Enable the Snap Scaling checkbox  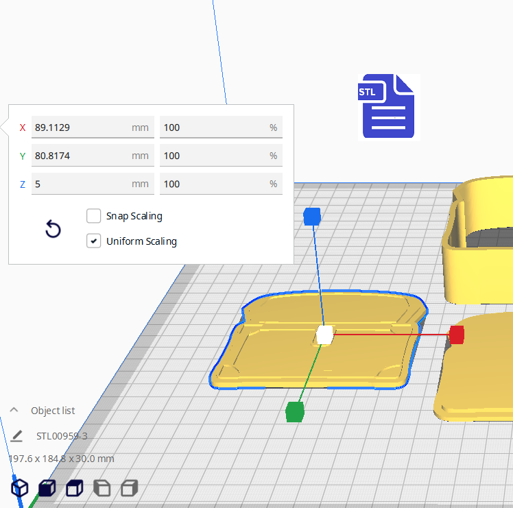tap(94, 216)
